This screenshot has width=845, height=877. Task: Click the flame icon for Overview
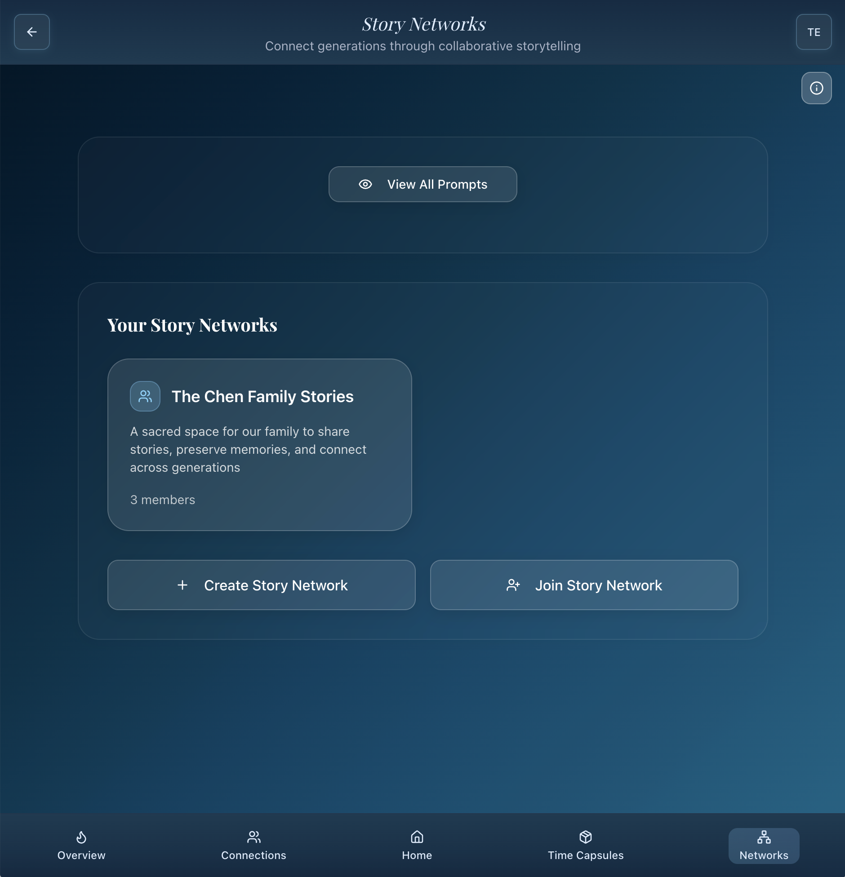click(x=81, y=837)
